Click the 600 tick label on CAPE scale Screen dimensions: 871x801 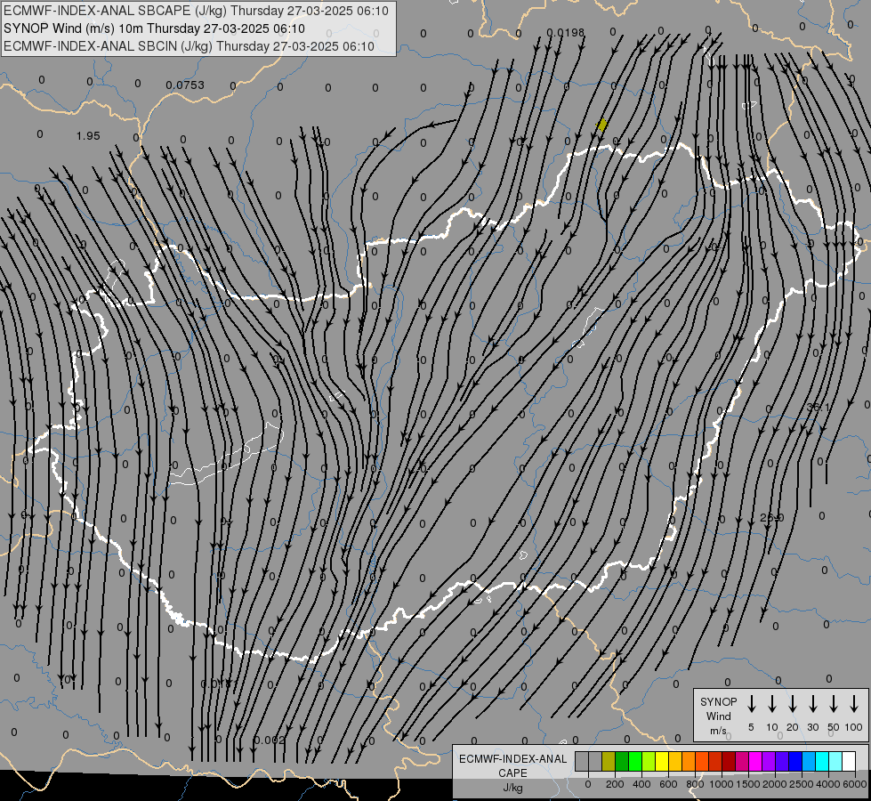pos(668,784)
